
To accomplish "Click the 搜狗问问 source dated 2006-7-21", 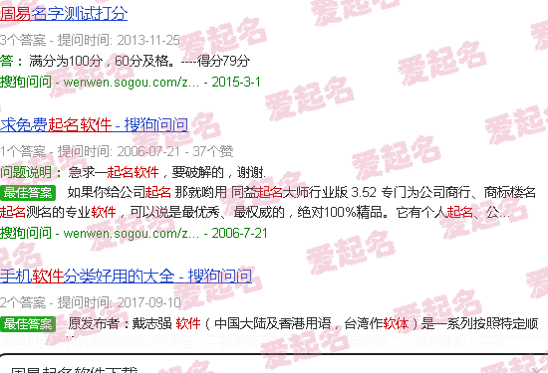I will coord(26,233).
